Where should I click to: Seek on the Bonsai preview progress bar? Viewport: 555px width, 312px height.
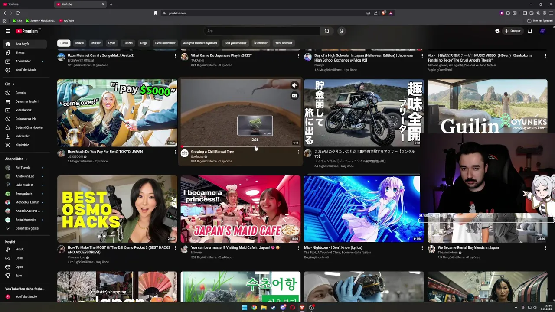click(x=240, y=146)
